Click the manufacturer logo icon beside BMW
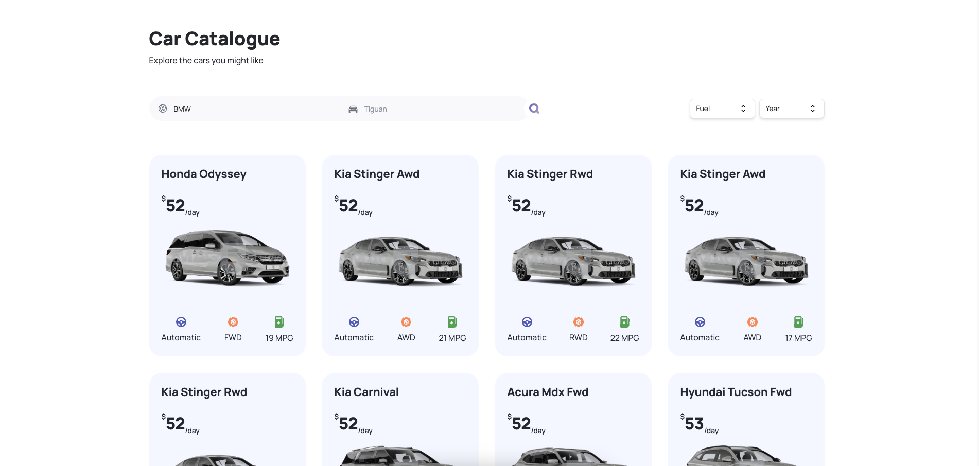 (x=163, y=109)
